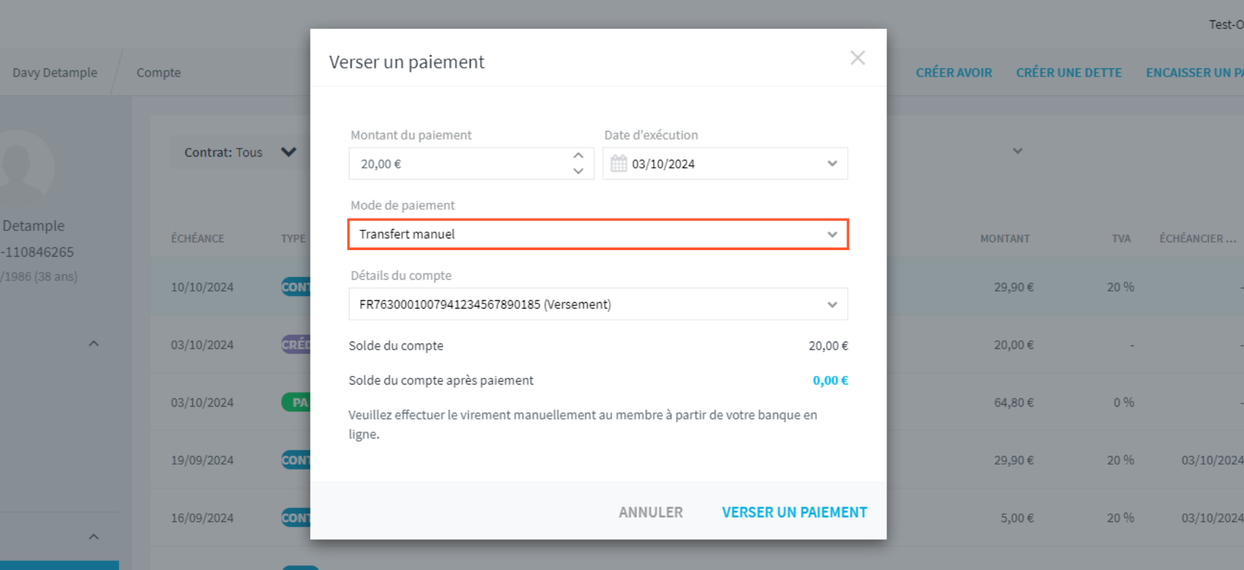1244x570 pixels.
Task: Collapse the upper sidebar section chevron
Action: click(x=93, y=344)
